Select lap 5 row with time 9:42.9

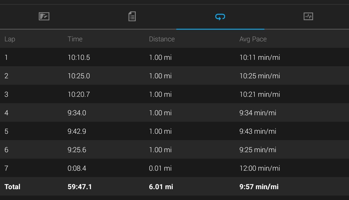(x=174, y=131)
